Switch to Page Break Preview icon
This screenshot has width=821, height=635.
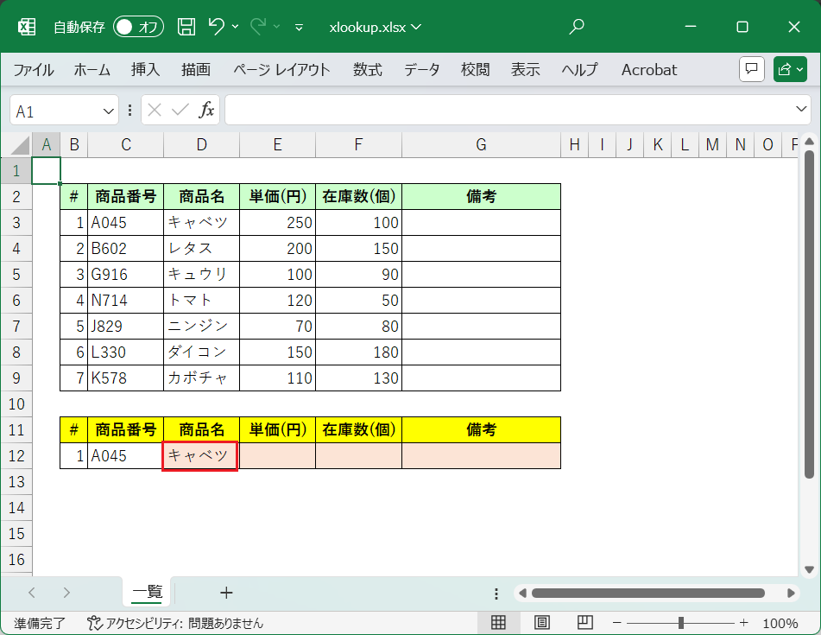(x=584, y=623)
